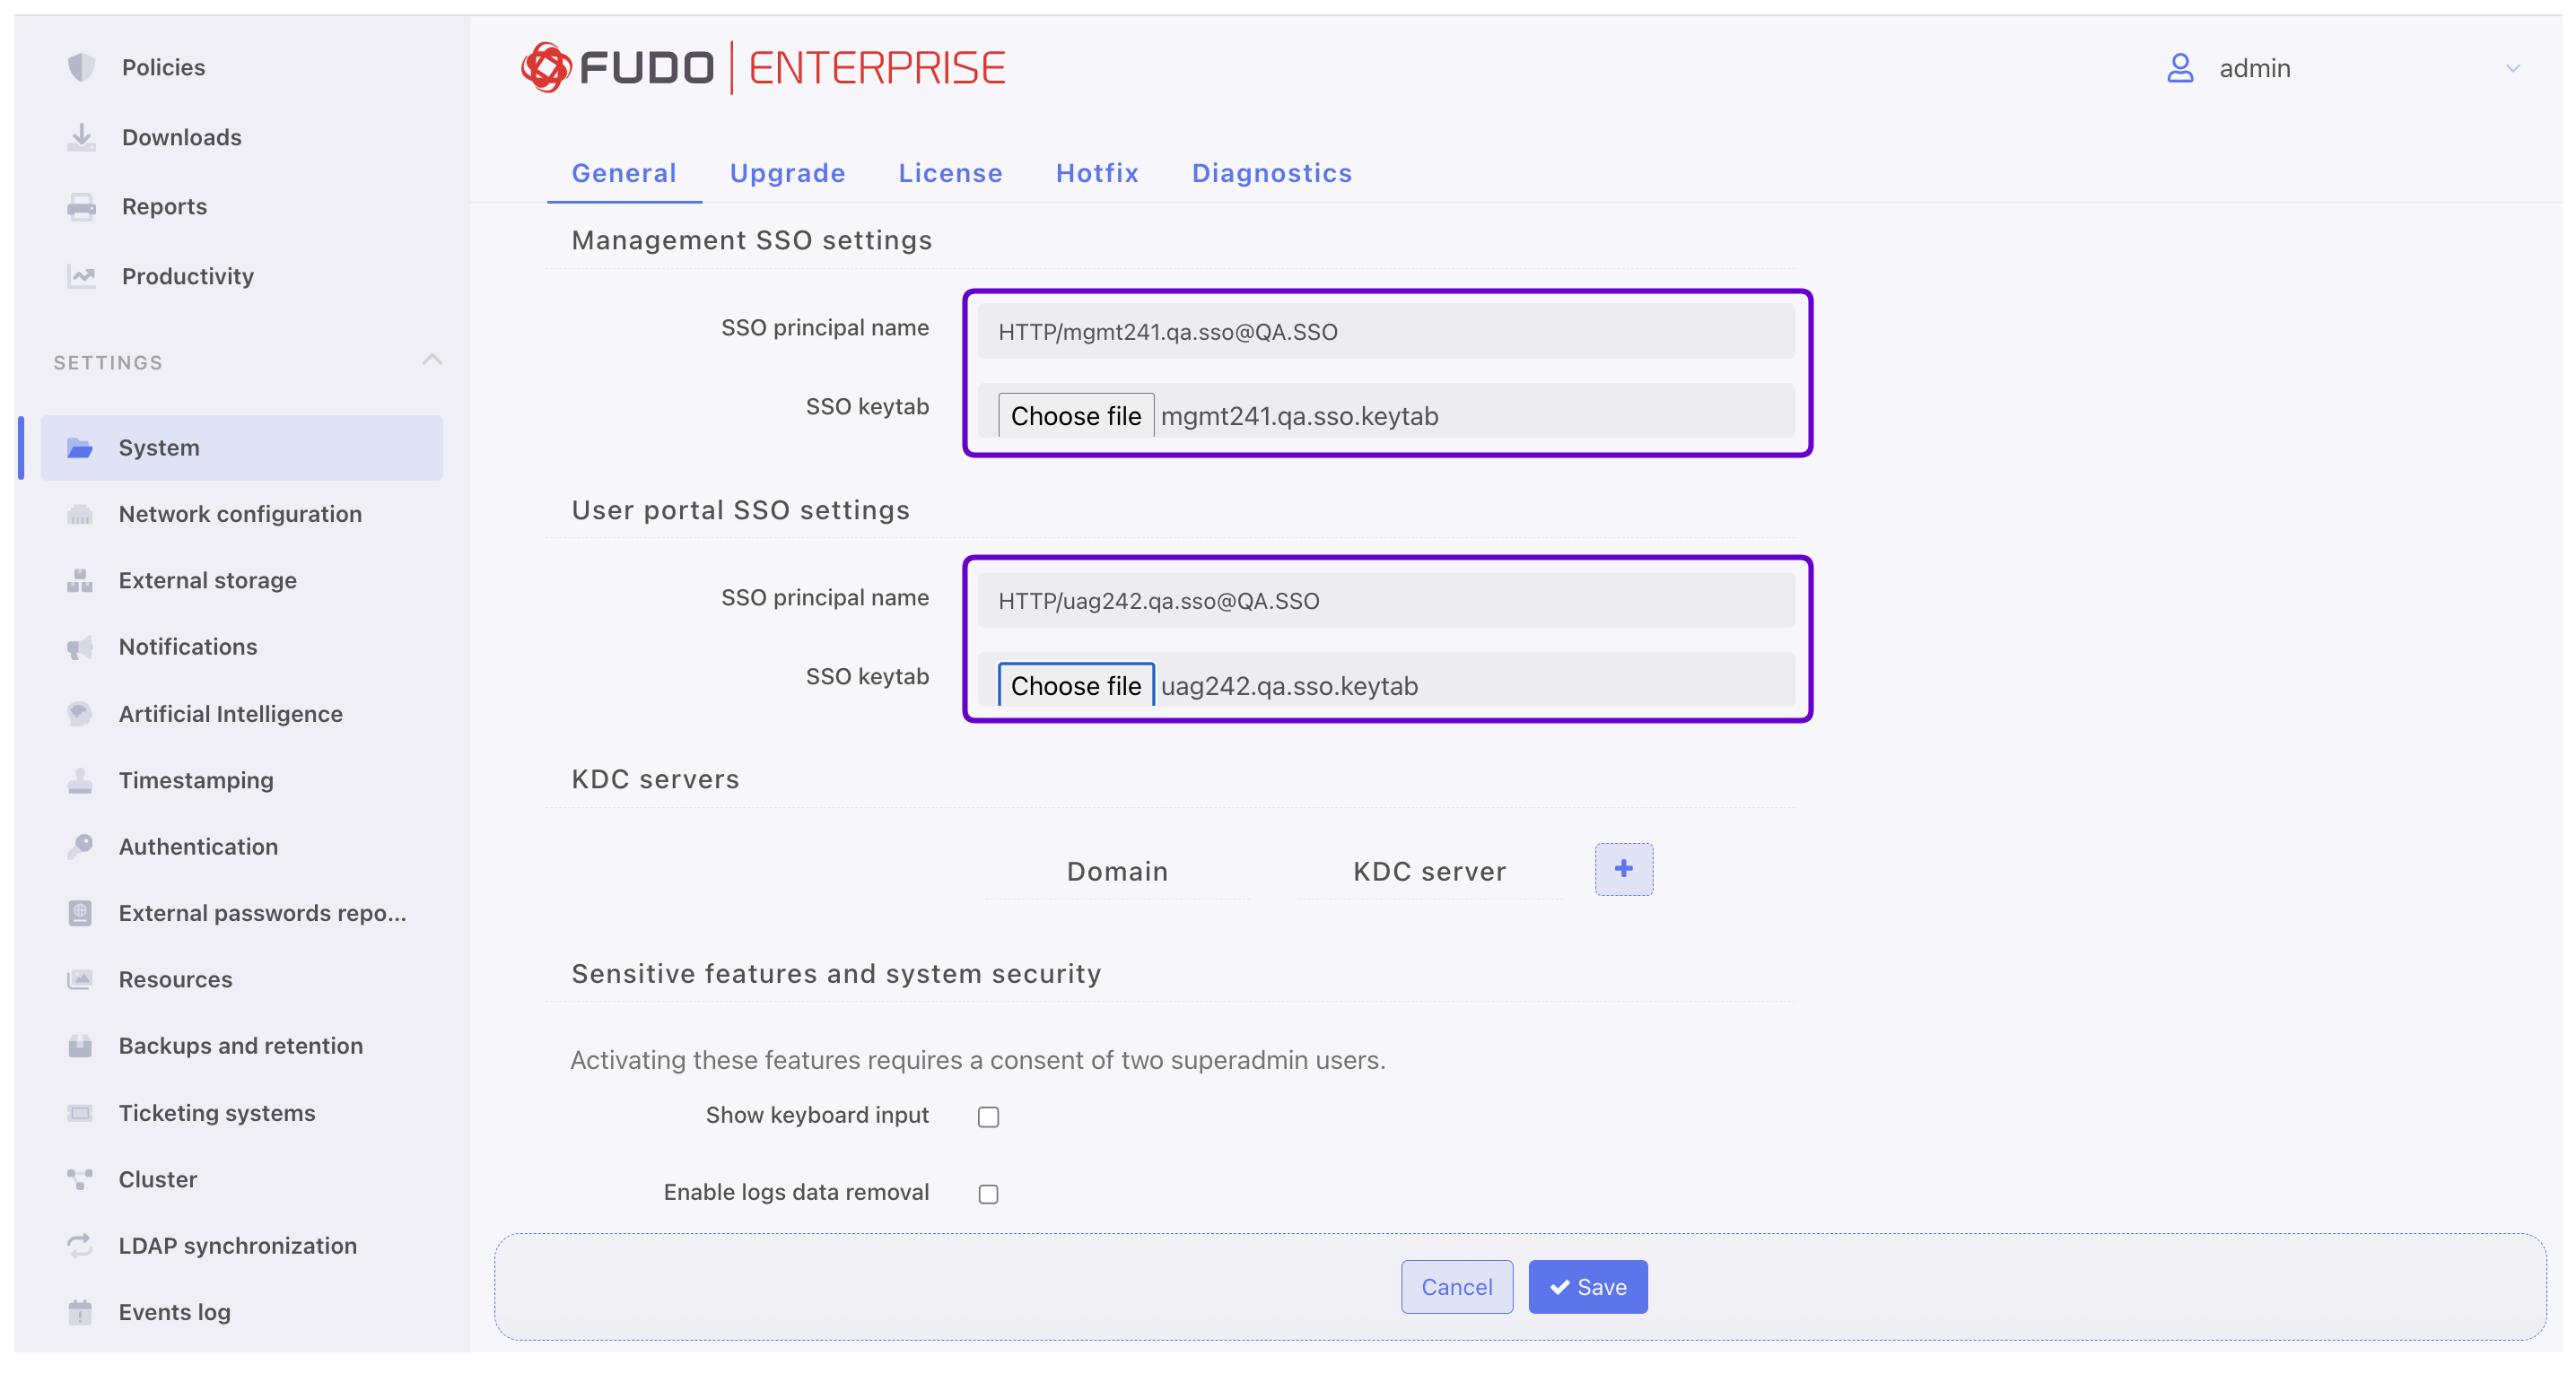Click the Productivity chart icon
The height and width of the screenshot is (1373, 2576).
[81, 276]
